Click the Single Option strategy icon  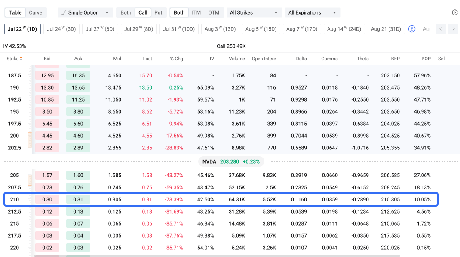(x=64, y=12)
